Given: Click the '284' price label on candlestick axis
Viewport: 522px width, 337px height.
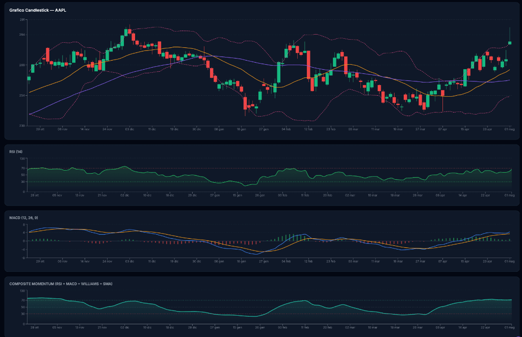Looking at the screenshot, I should 22,35.
